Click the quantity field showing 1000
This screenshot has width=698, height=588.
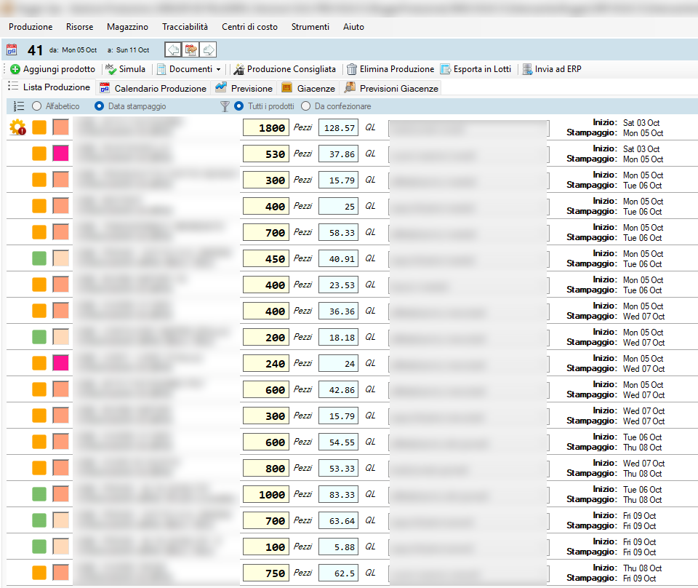pos(266,494)
